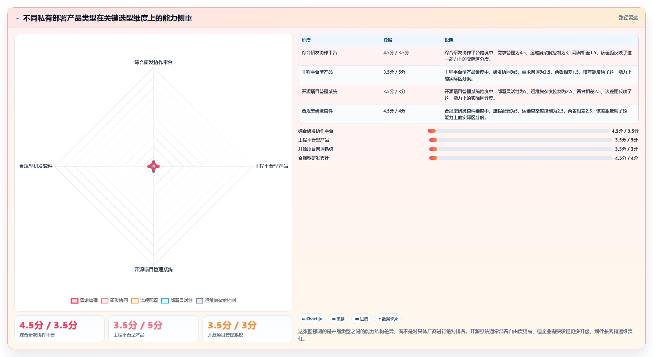Open the 3.5分 / 3分 data card
Viewport: 653px width, 357px height.
[x=248, y=329]
